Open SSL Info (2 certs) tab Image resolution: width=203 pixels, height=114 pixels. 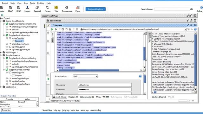(x=159, y=97)
